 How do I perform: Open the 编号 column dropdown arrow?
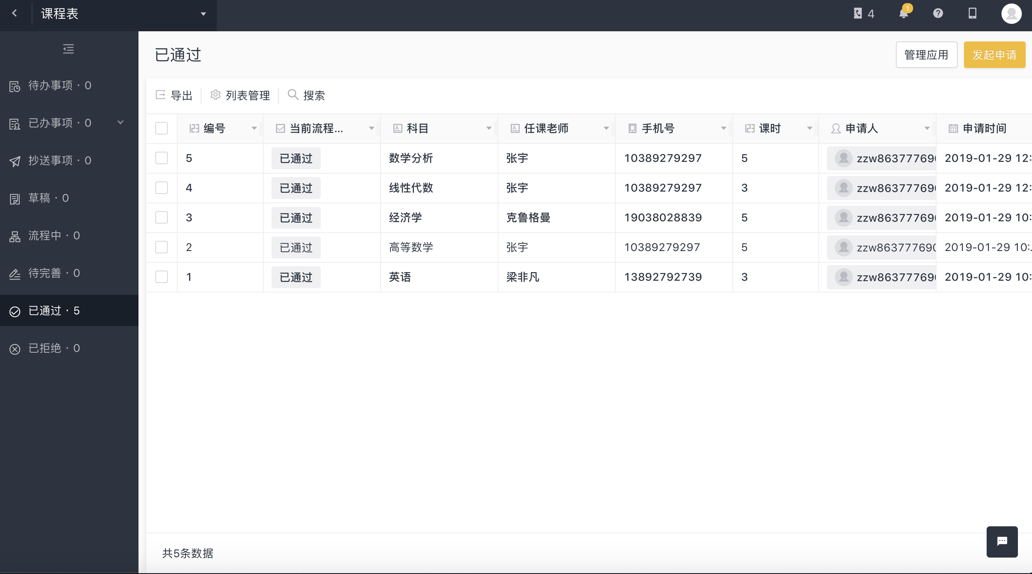254,129
